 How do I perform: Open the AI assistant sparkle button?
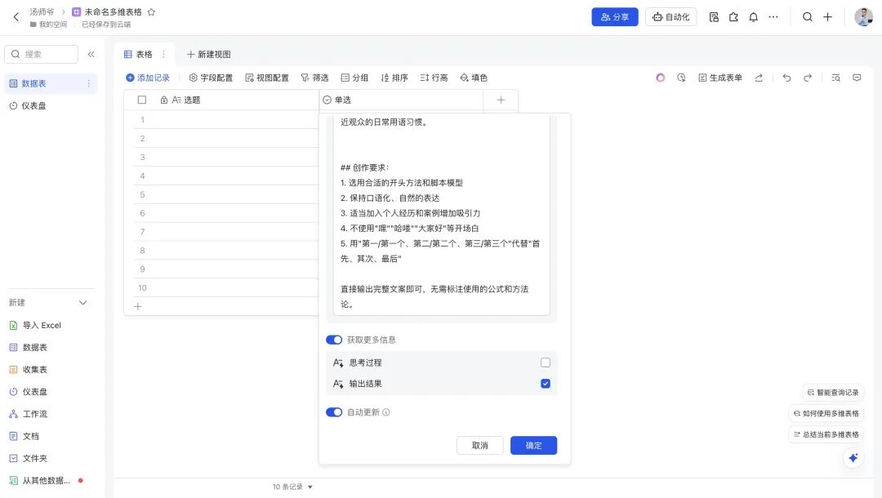click(x=853, y=458)
